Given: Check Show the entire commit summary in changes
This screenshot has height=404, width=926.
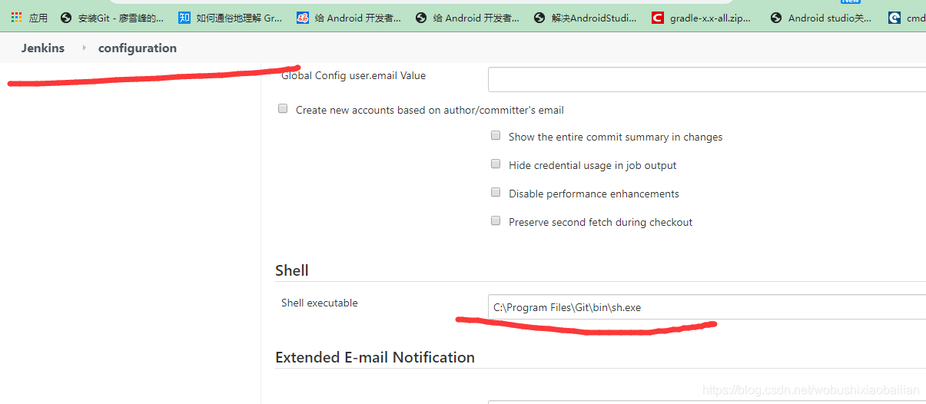Looking at the screenshot, I should [x=496, y=136].
